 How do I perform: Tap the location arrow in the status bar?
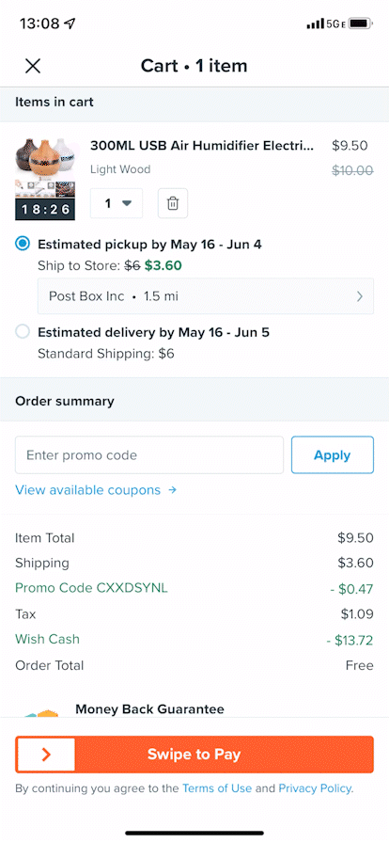pyautogui.click(x=70, y=24)
